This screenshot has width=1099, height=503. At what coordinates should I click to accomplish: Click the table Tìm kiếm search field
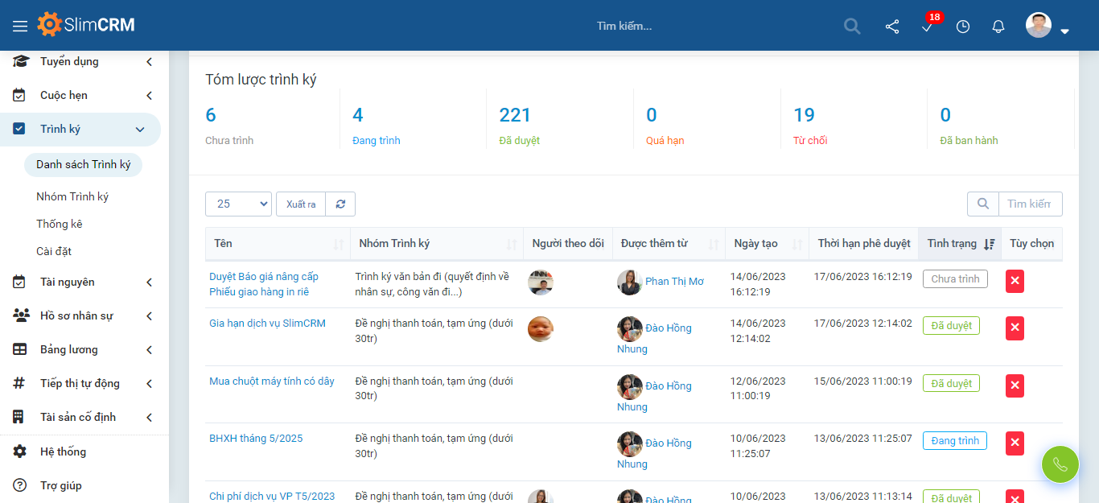pos(1029,204)
